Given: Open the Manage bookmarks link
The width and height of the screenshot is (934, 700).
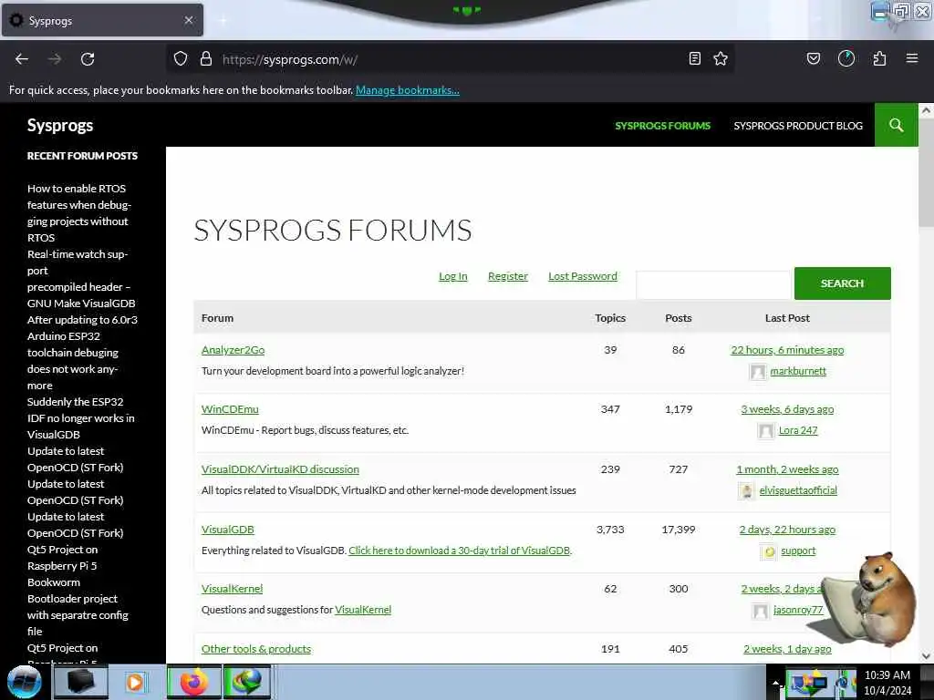Looking at the screenshot, I should [408, 90].
